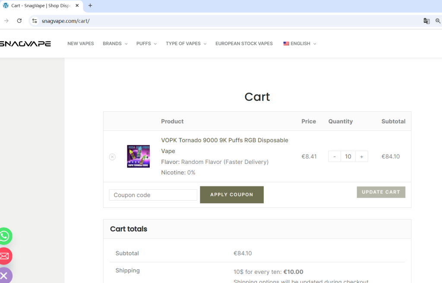This screenshot has width=442, height=283.
Task: Click the Shipping label in cart totals
Action: [x=127, y=270]
